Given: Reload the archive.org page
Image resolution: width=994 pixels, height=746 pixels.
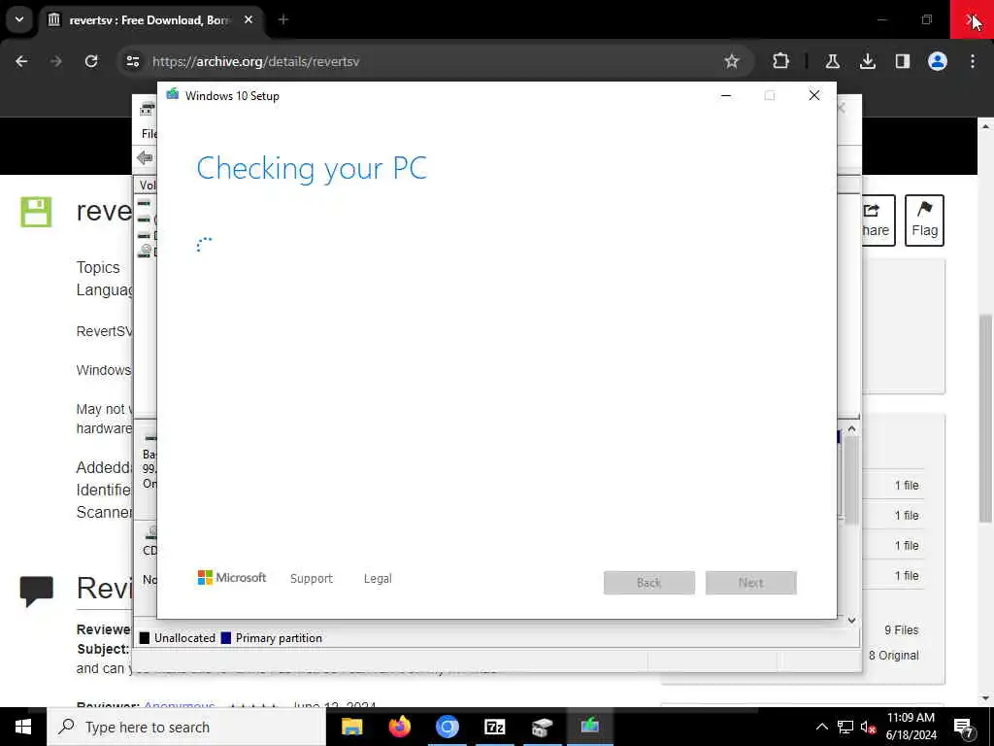Looking at the screenshot, I should click(x=91, y=61).
